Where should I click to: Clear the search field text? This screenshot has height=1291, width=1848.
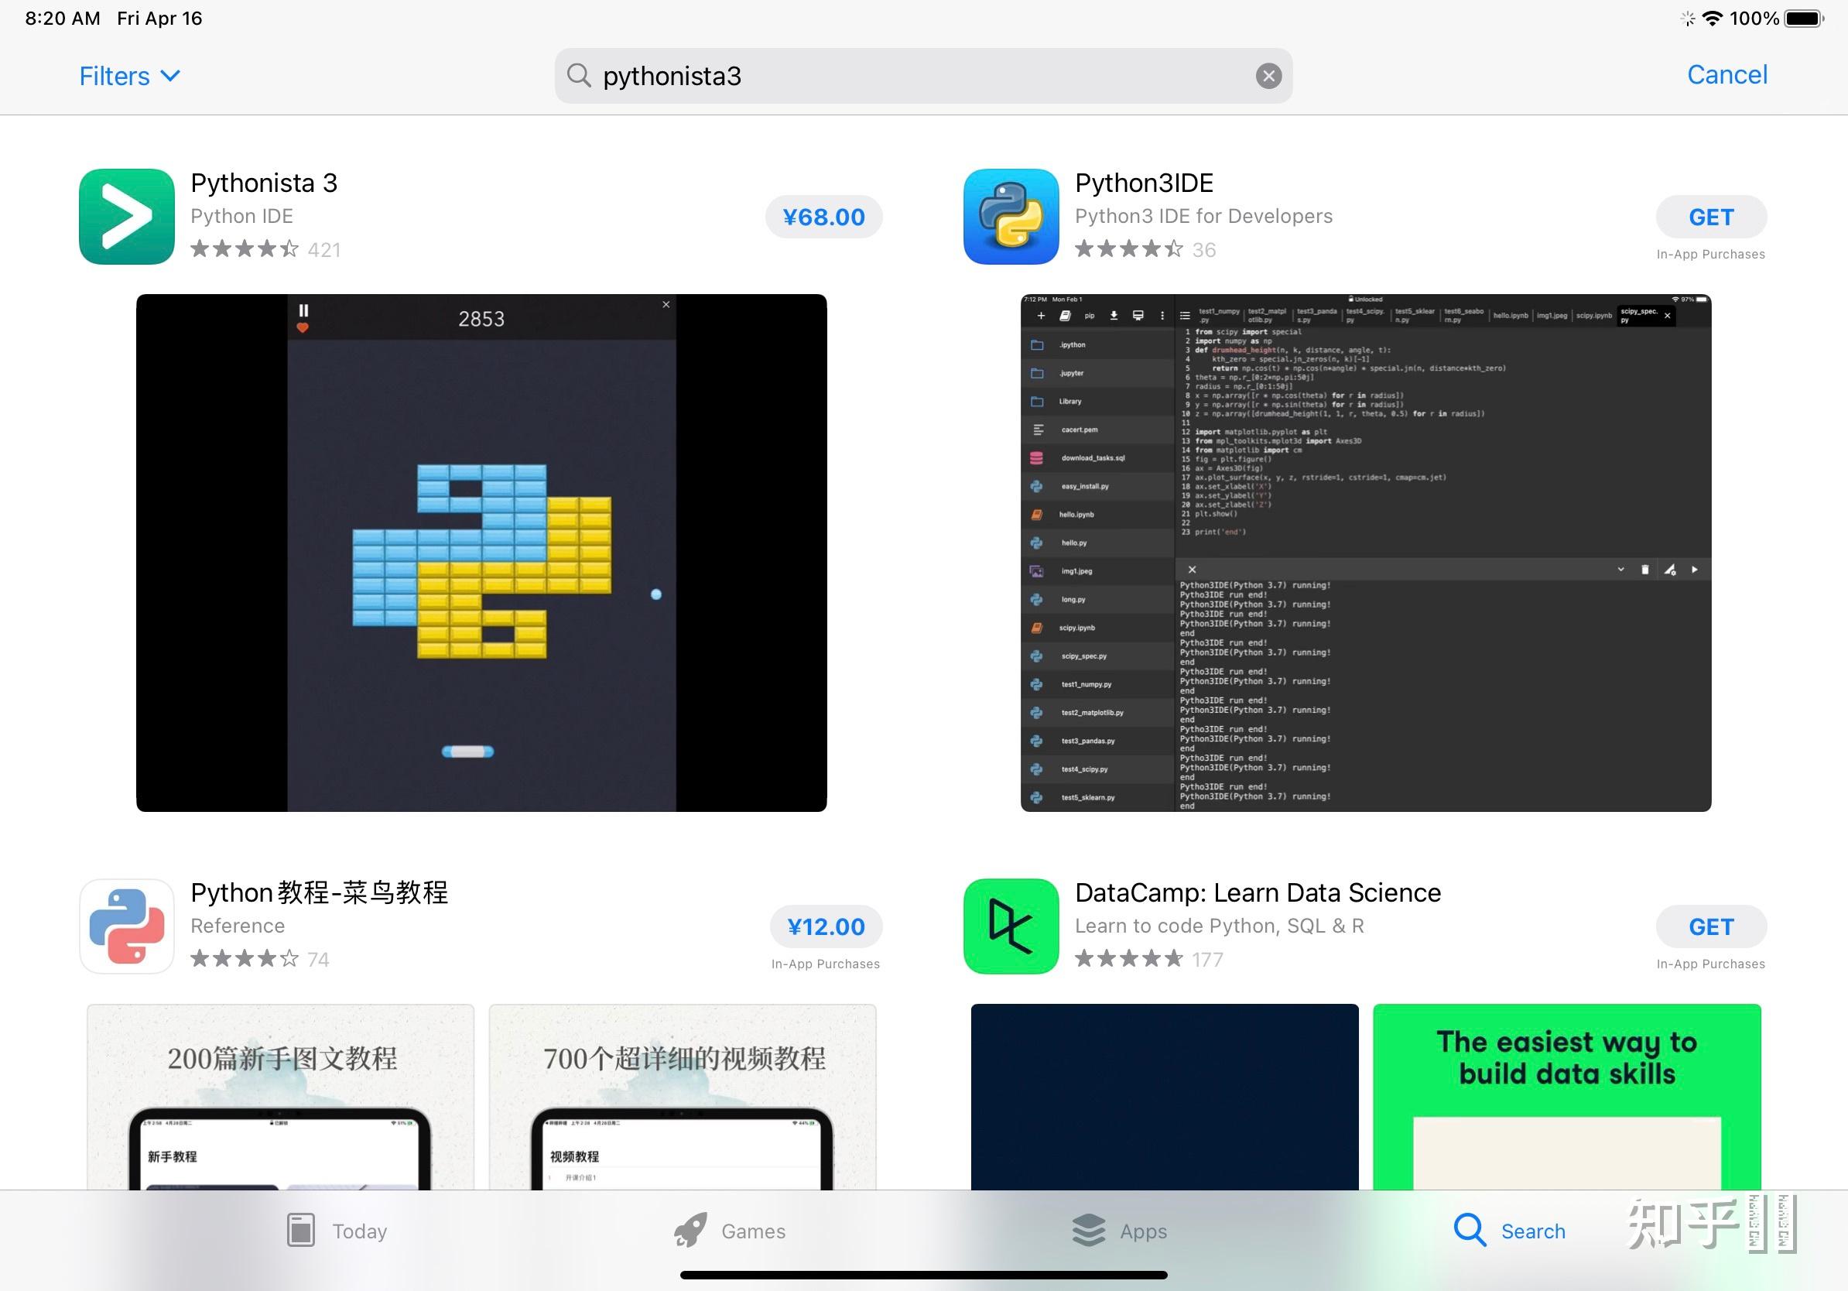click(x=1268, y=76)
